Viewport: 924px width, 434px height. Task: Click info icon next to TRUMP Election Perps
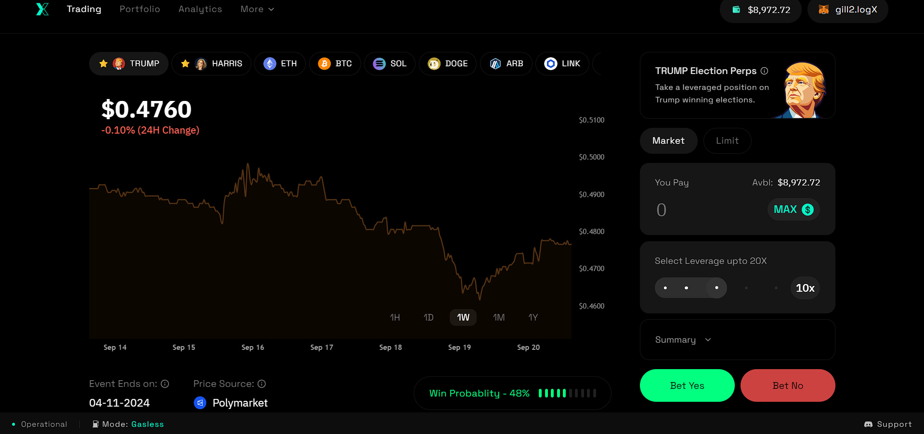tap(764, 71)
